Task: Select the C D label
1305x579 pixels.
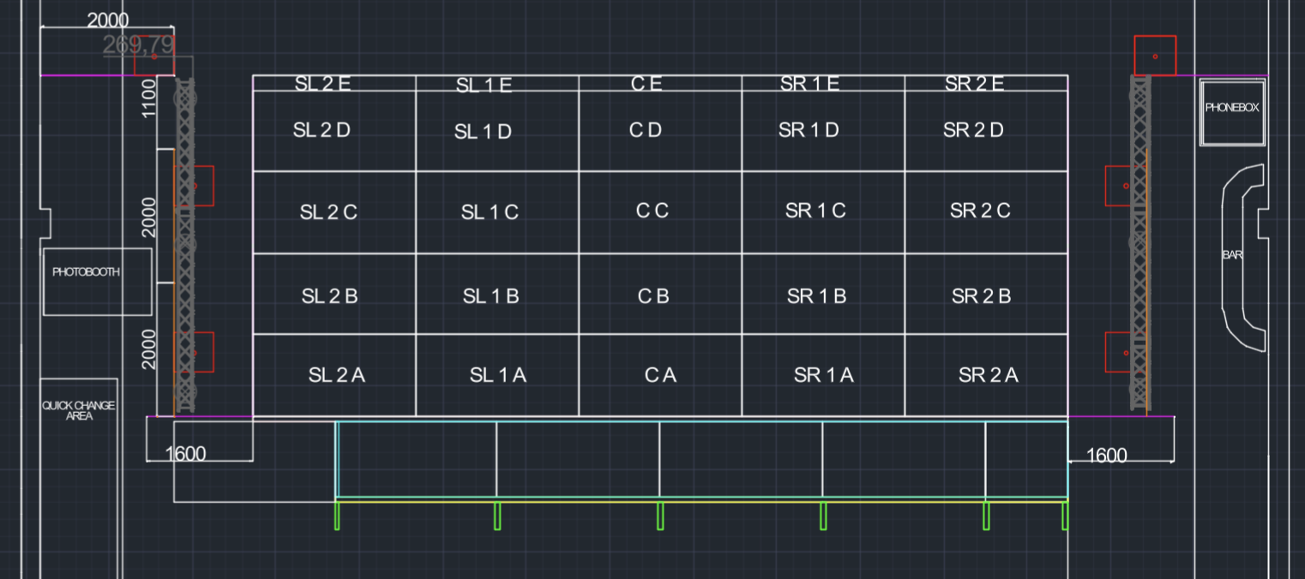Action: pyautogui.click(x=646, y=130)
